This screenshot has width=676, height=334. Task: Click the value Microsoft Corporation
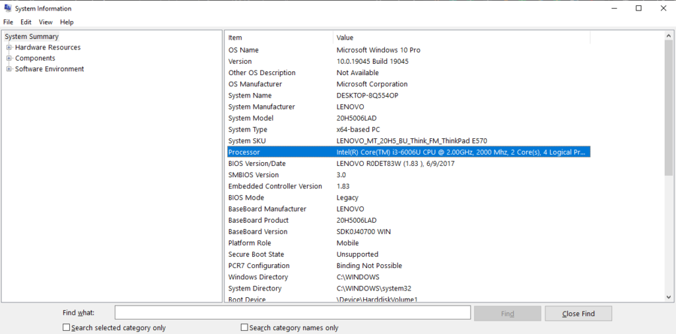click(372, 84)
